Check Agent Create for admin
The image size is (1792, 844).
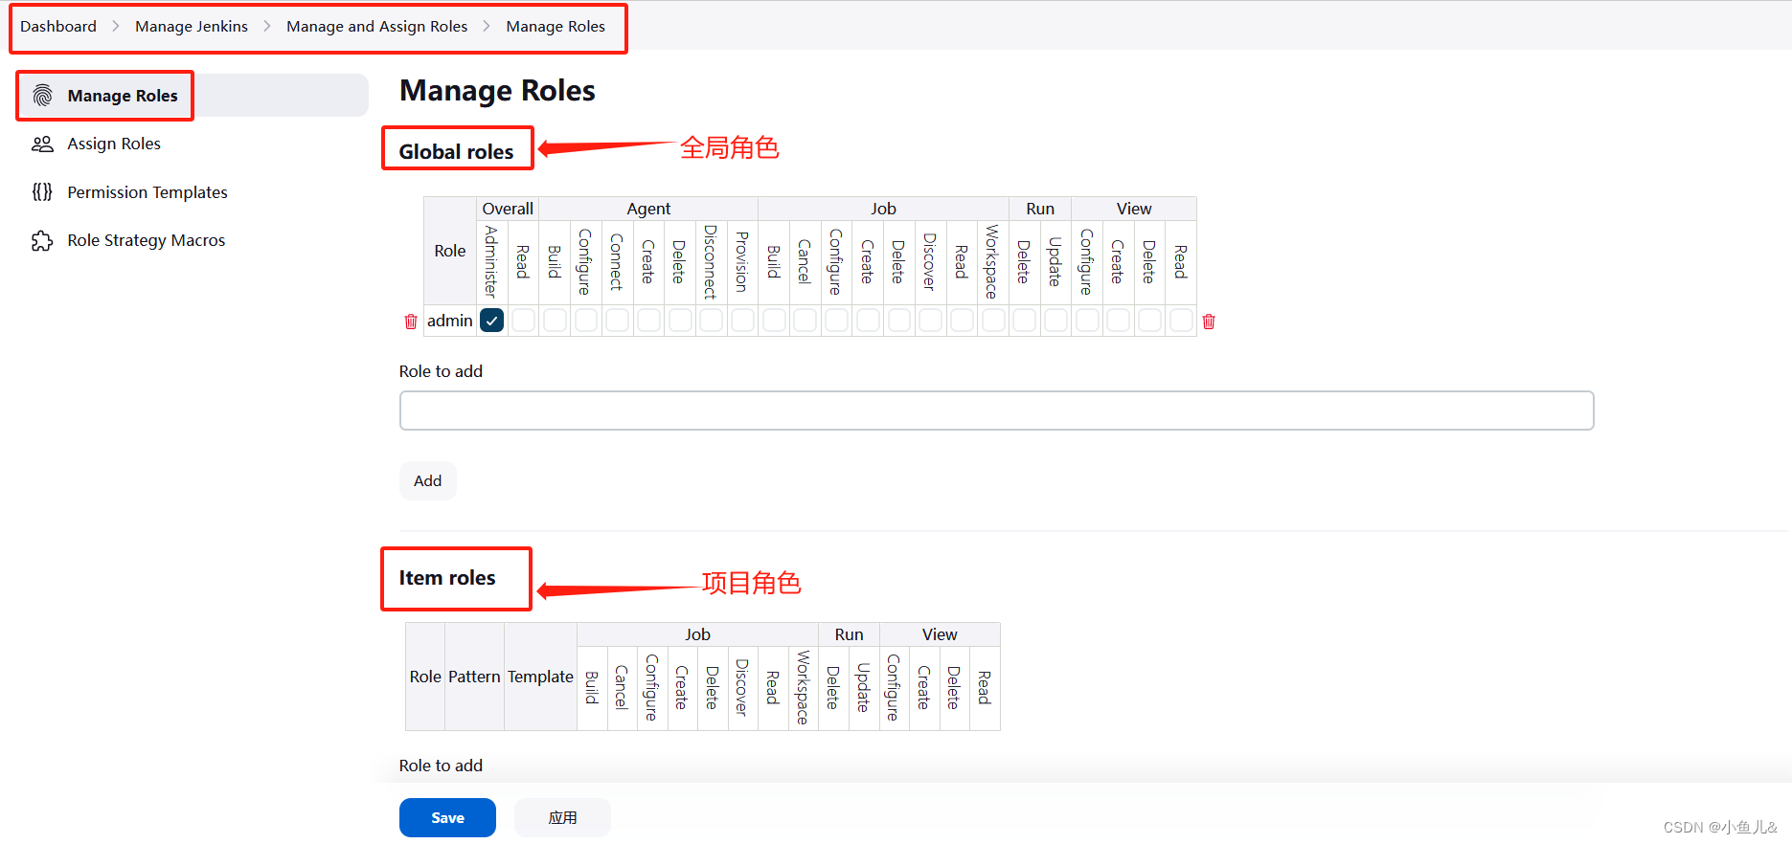click(x=648, y=321)
